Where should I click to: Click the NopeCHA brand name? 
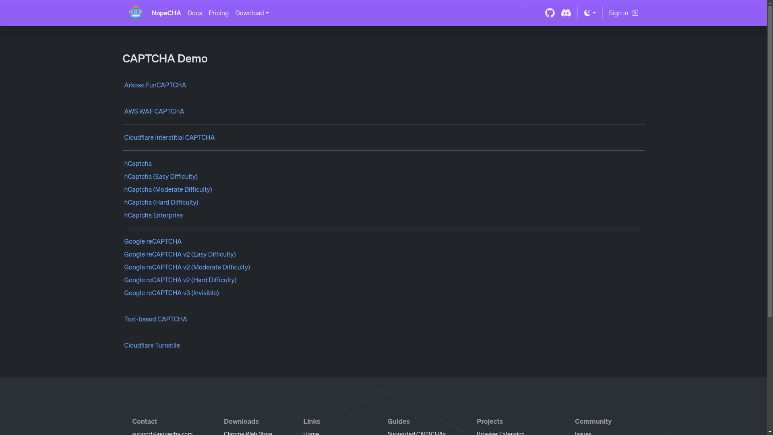[166, 13]
